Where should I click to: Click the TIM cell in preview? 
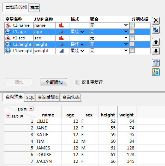(48, 141)
